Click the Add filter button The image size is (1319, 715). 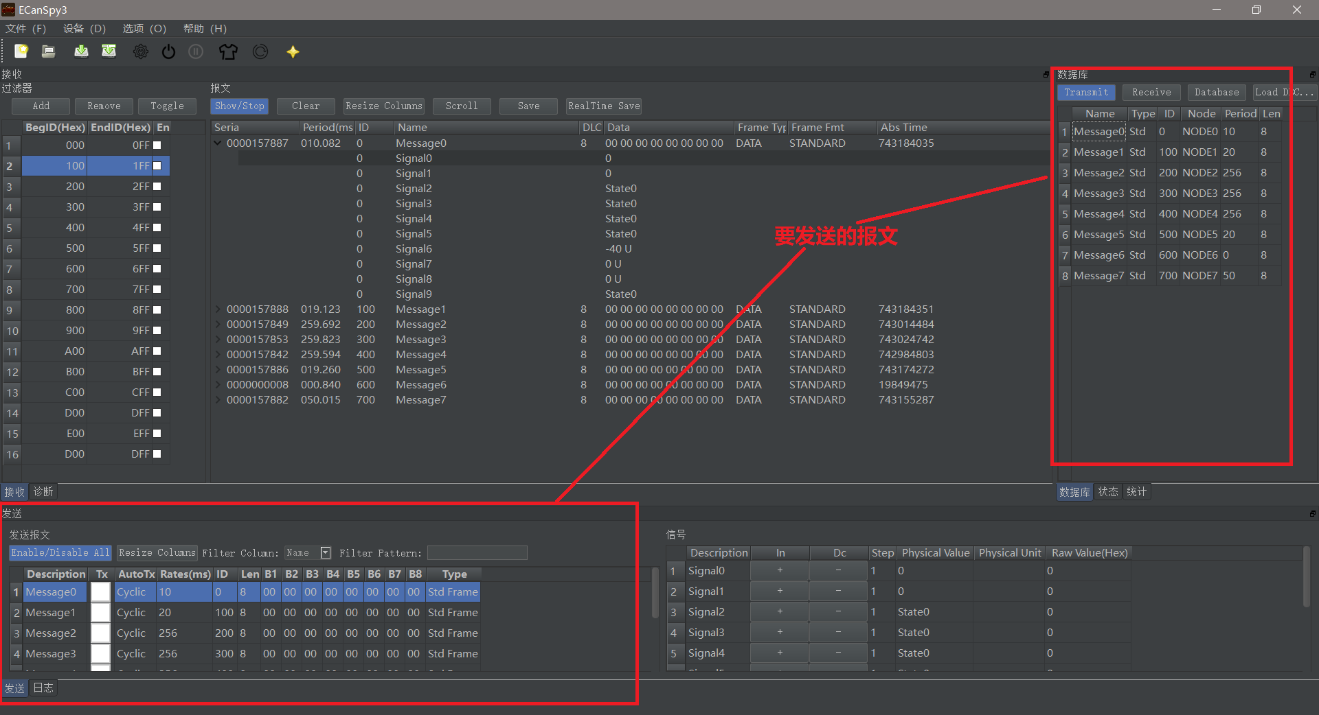[x=41, y=106]
